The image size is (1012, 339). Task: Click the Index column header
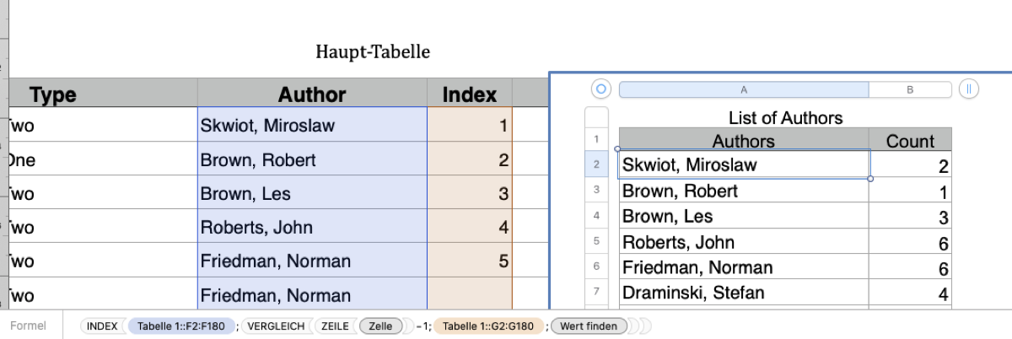(x=470, y=94)
